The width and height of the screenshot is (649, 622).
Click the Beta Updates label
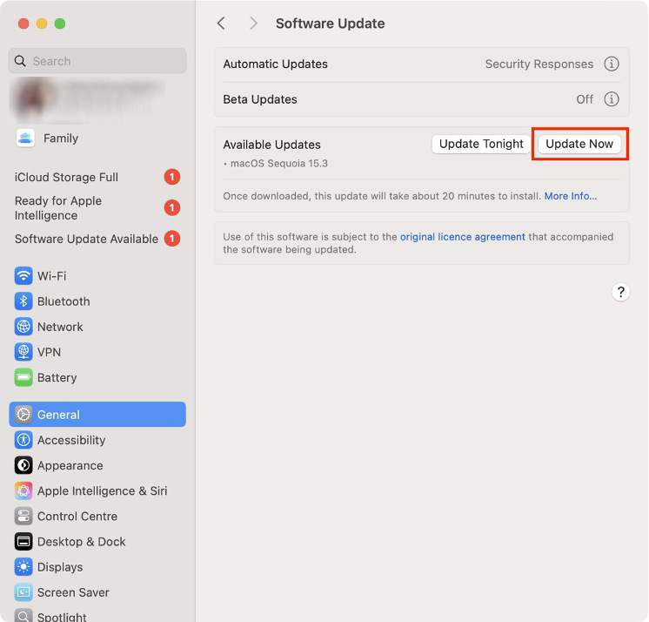tap(260, 99)
